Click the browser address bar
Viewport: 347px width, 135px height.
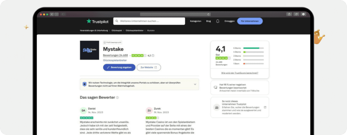[x=175, y=14]
